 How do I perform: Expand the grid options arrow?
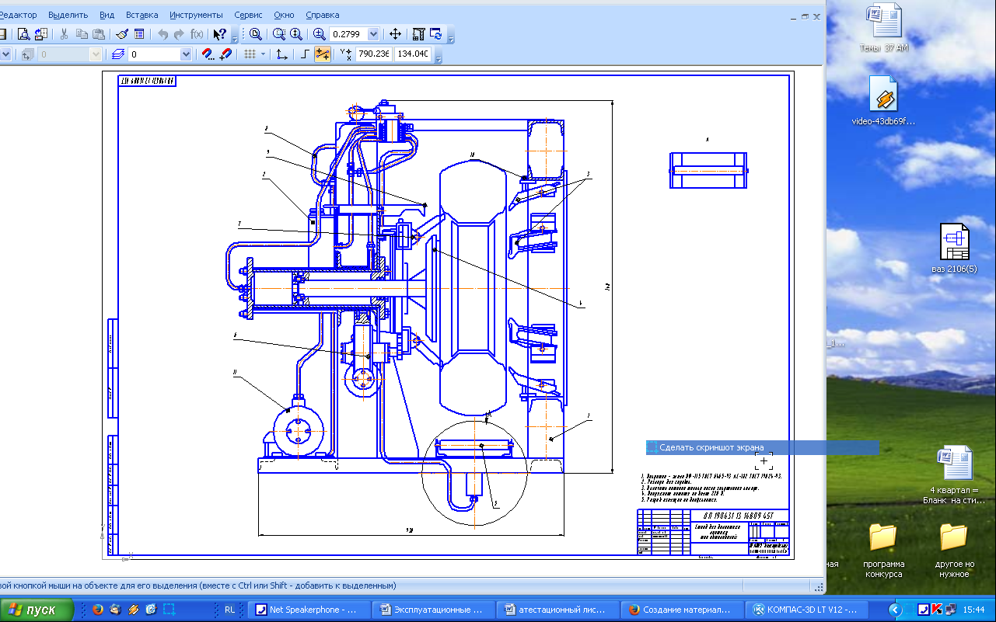click(263, 54)
